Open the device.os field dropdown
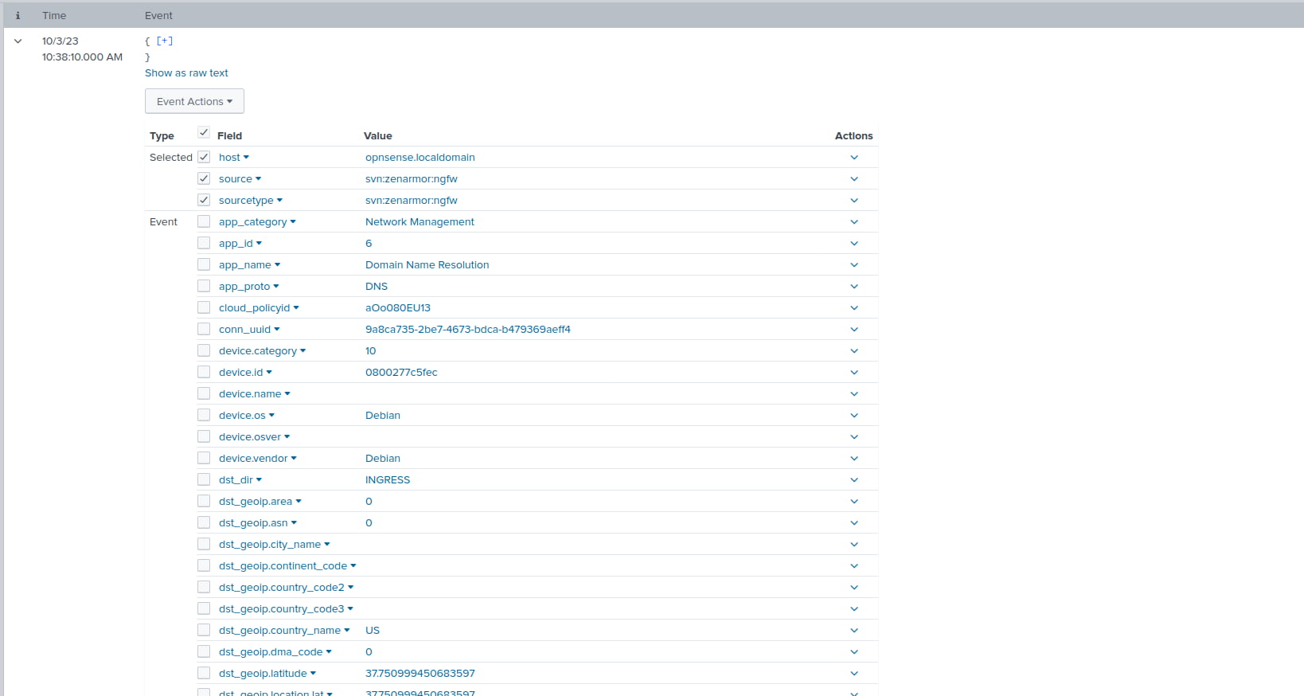 coord(247,416)
